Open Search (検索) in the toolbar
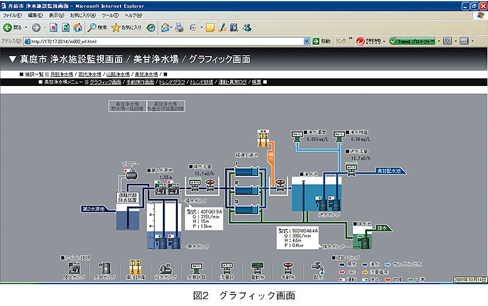The height and width of the screenshot is (306, 488). (98, 28)
